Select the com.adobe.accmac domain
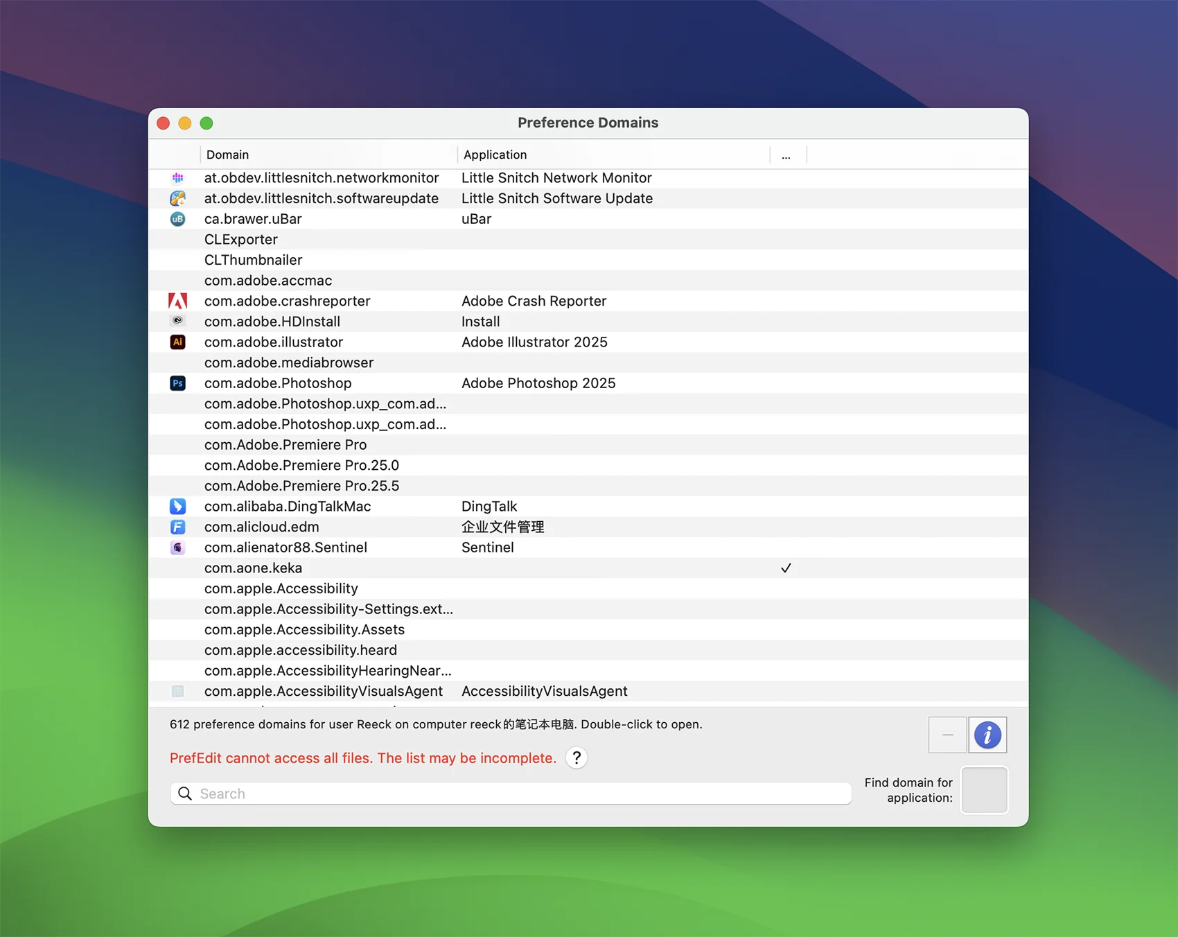The height and width of the screenshot is (937, 1178). [x=268, y=281]
